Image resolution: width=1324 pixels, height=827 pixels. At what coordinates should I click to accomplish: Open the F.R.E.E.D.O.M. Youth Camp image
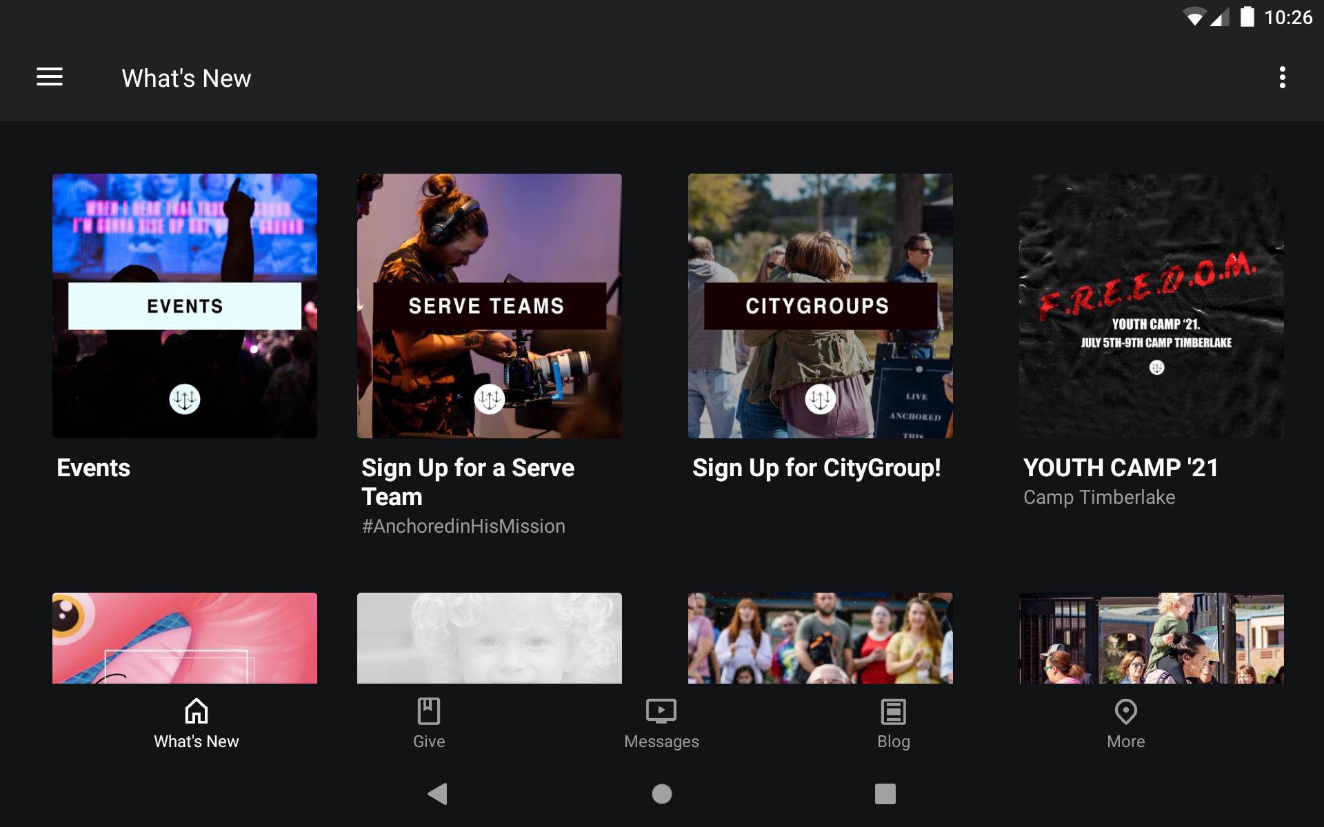click(x=1151, y=305)
